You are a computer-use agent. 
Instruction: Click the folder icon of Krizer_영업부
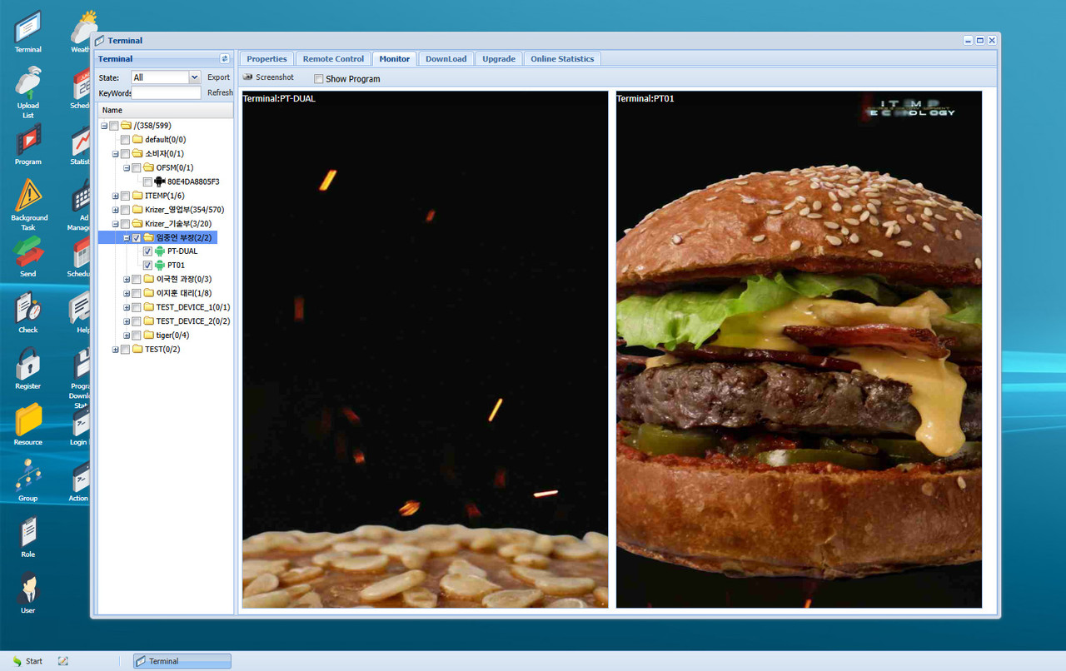tap(137, 209)
